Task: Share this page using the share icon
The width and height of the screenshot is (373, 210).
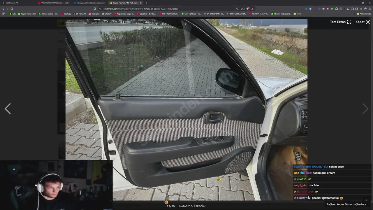Action: [x=242, y=9]
